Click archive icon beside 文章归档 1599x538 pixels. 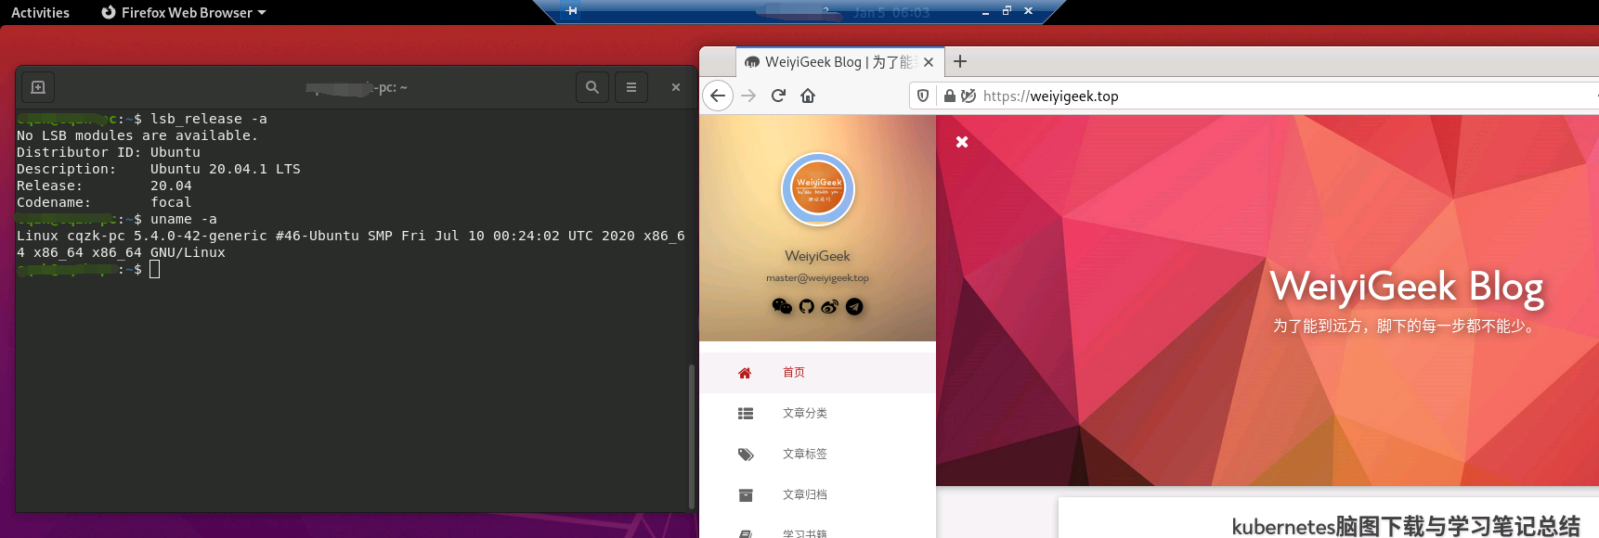pyautogui.click(x=745, y=495)
